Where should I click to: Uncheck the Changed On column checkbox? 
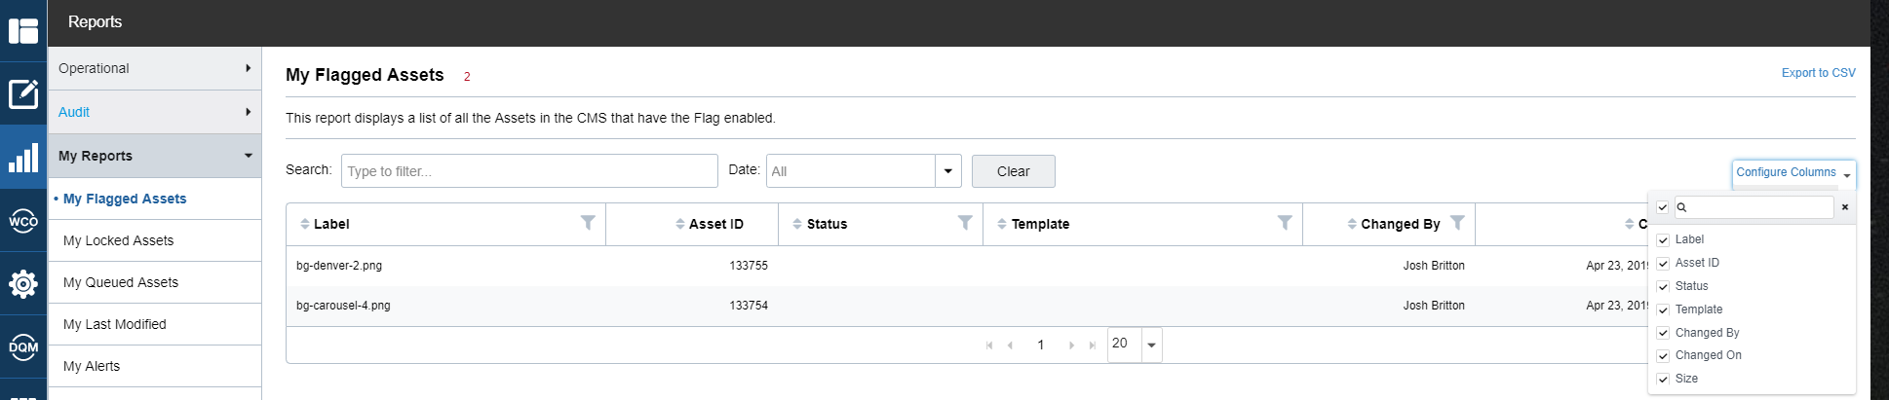[1663, 355]
